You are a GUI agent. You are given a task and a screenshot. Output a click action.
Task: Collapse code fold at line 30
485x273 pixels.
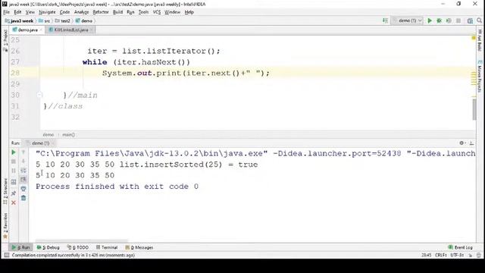click(39, 95)
